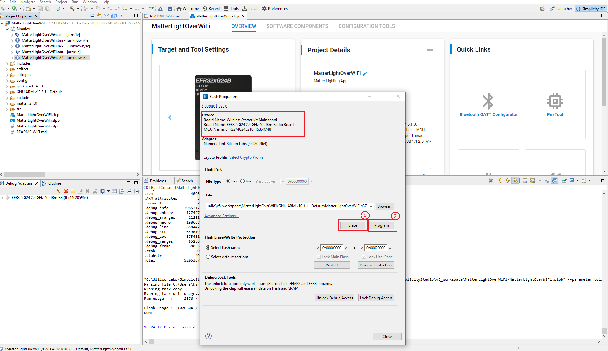The height and width of the screenshot is (351, 608).
Task: Click the Program button
Action: click(381, 225)
